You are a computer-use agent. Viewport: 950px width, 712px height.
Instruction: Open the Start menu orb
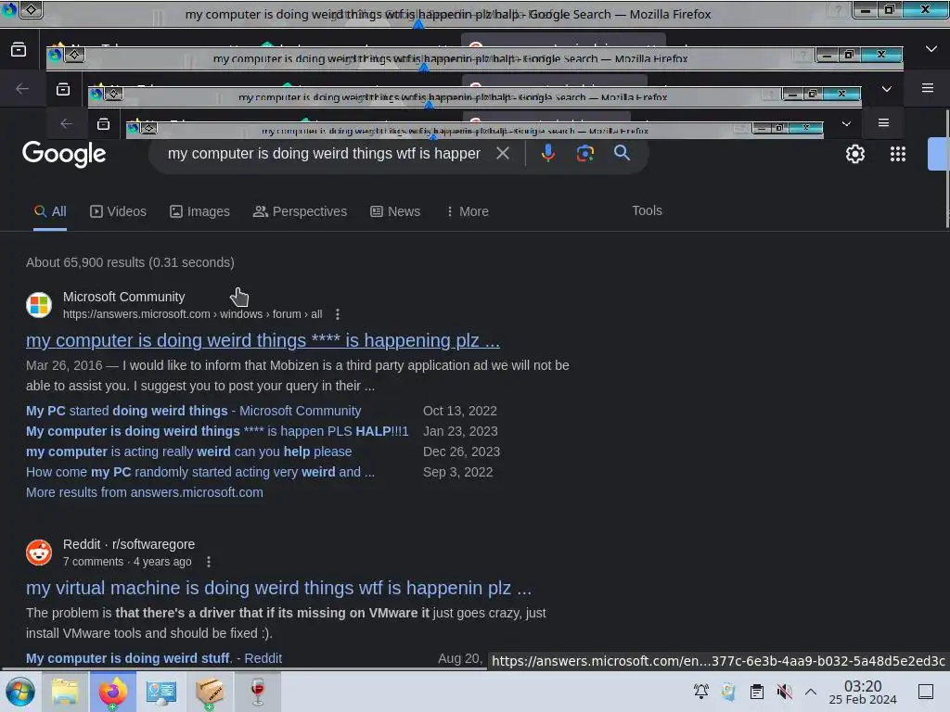pos(20,692)
